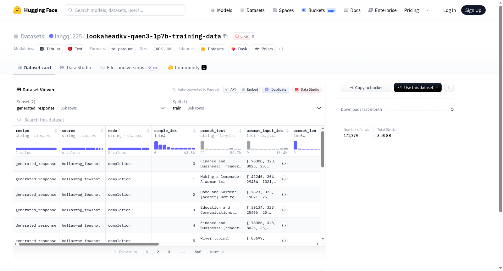
Task: Select the Dataset card tab
Action: (34, 68)
